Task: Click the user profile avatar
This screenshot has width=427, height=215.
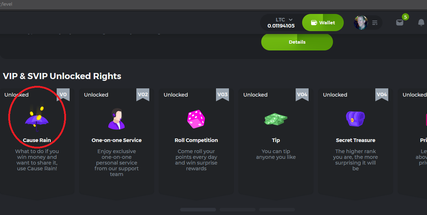Action: pyautogui.click(x=361, y=23)
